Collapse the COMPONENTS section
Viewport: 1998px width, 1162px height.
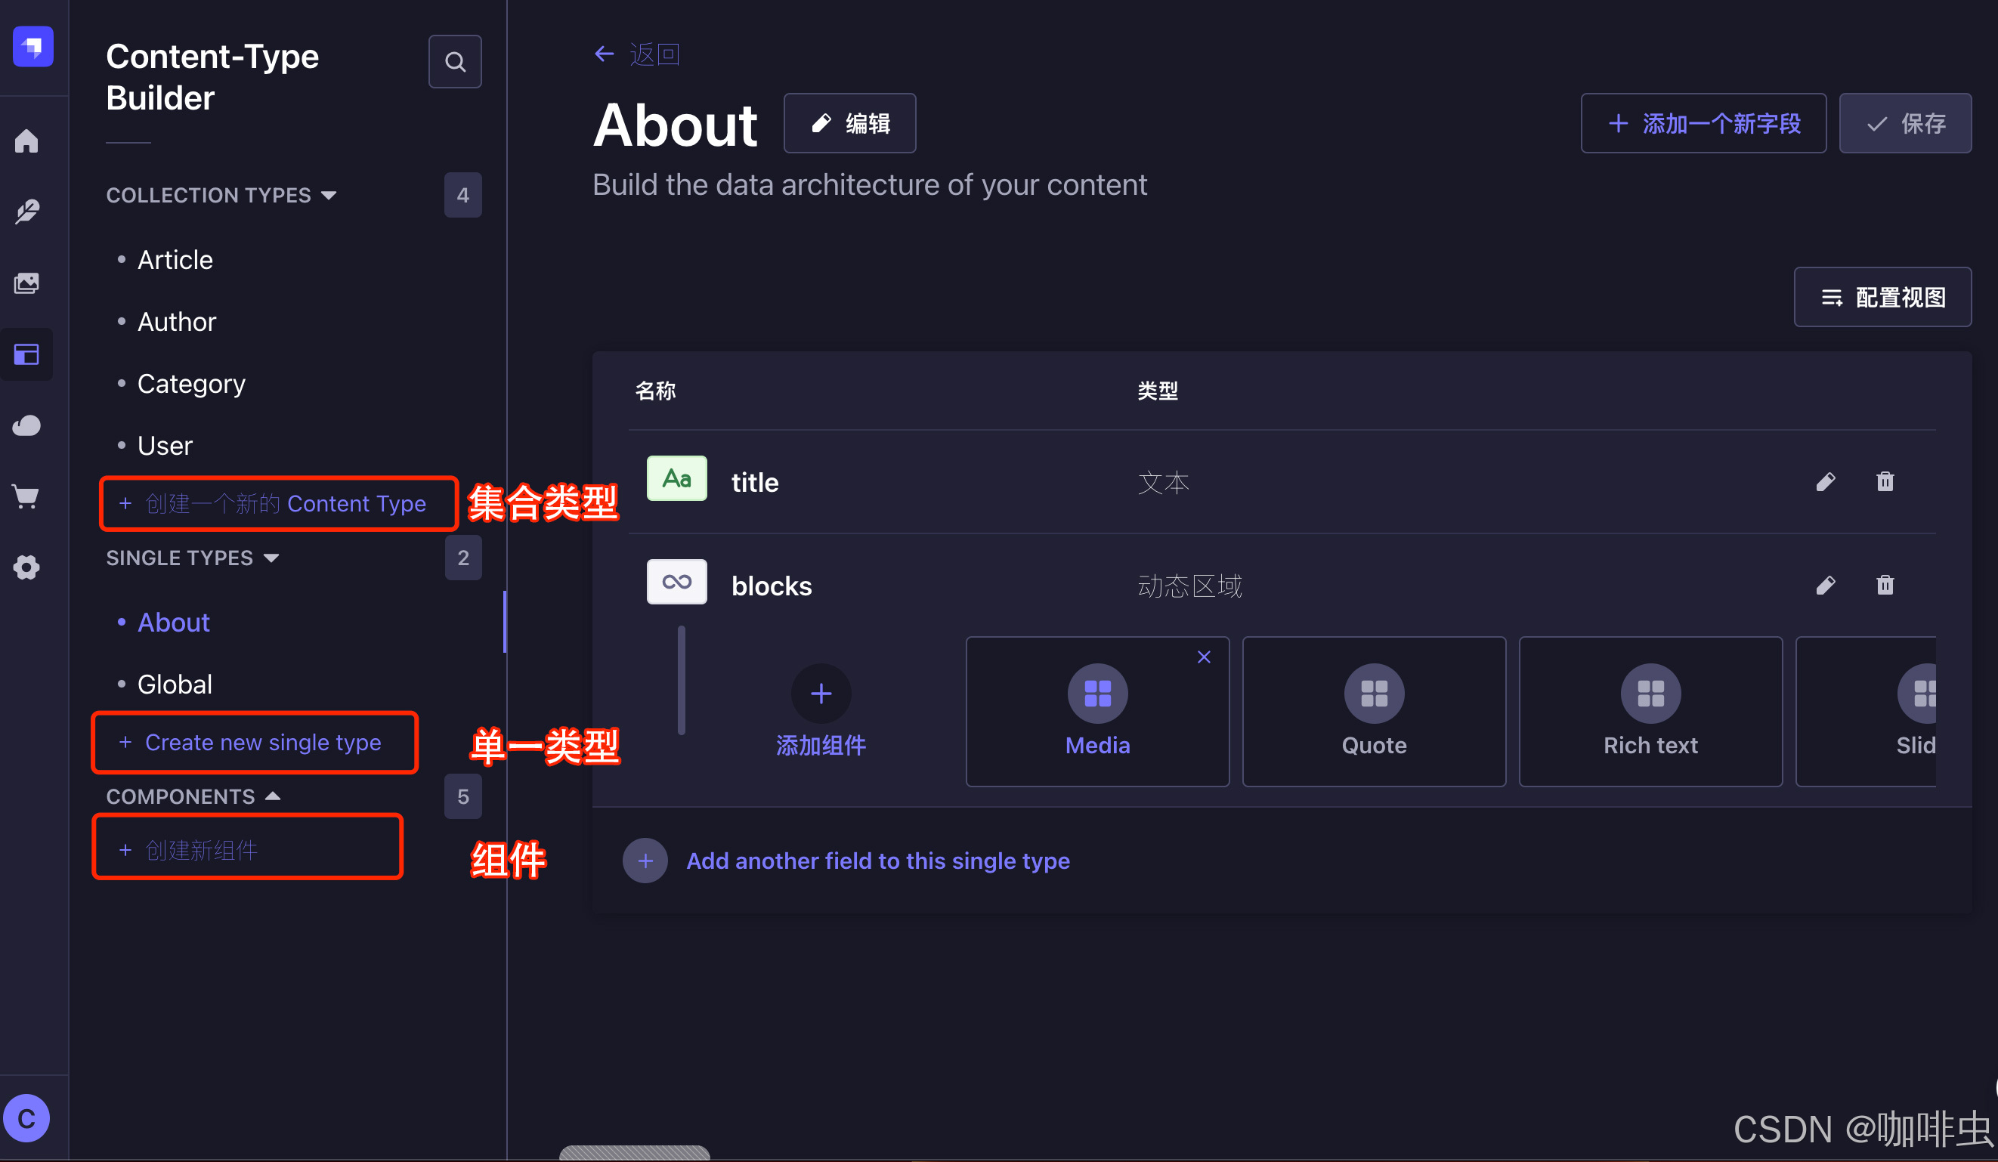click(274, 796)
